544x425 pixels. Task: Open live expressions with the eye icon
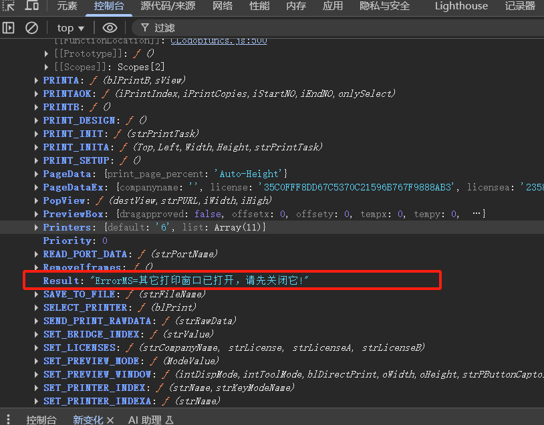pos(110,28)
